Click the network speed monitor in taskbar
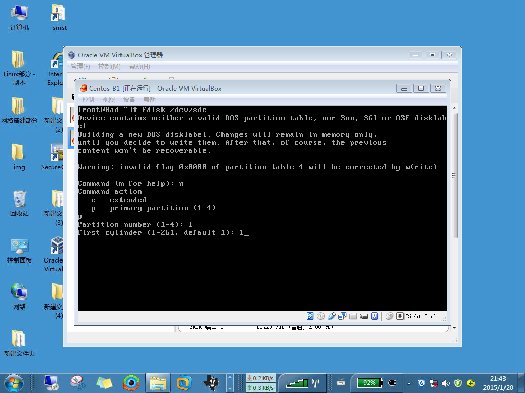525x393 pixels. (x=261, y=383)
